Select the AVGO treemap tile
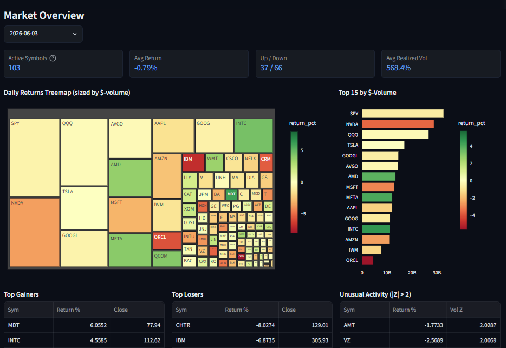 click(x=130, y=139)
